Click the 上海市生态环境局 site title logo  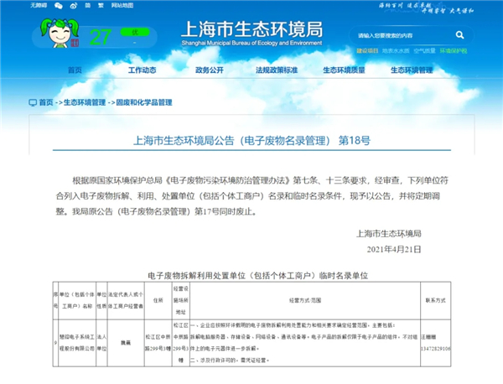click(251, 33)
